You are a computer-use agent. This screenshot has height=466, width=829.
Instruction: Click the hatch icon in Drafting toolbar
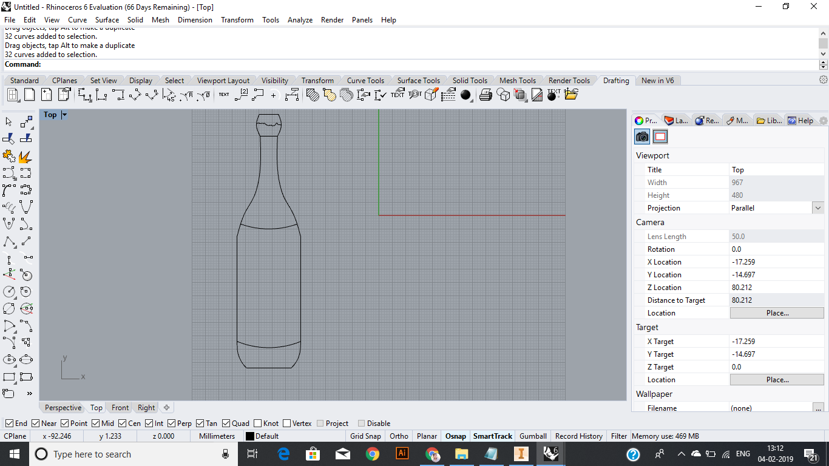[313, 95]
